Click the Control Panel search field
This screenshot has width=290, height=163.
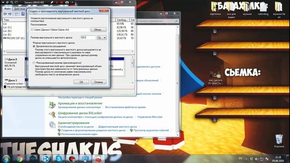pyautogui.click(x=158, y=21)
